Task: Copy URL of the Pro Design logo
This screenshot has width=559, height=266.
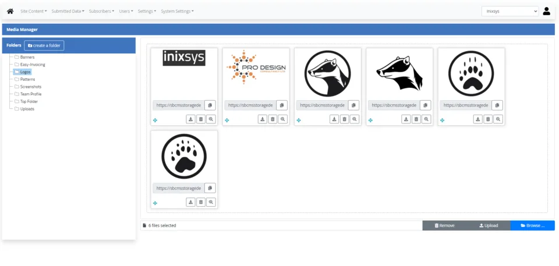Action: click(x=282, y=105)
